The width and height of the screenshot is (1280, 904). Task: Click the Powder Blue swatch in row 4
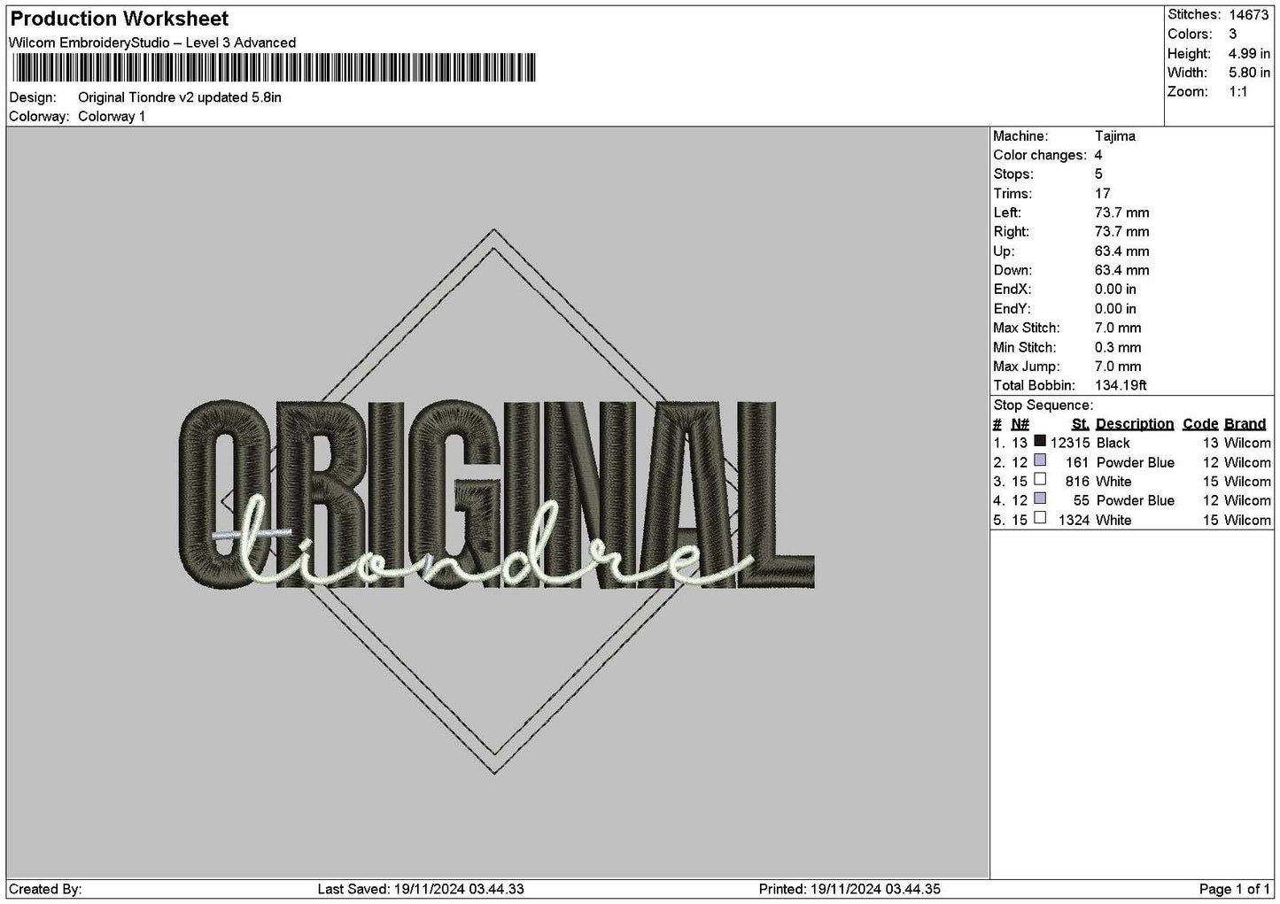point(1040,498)
